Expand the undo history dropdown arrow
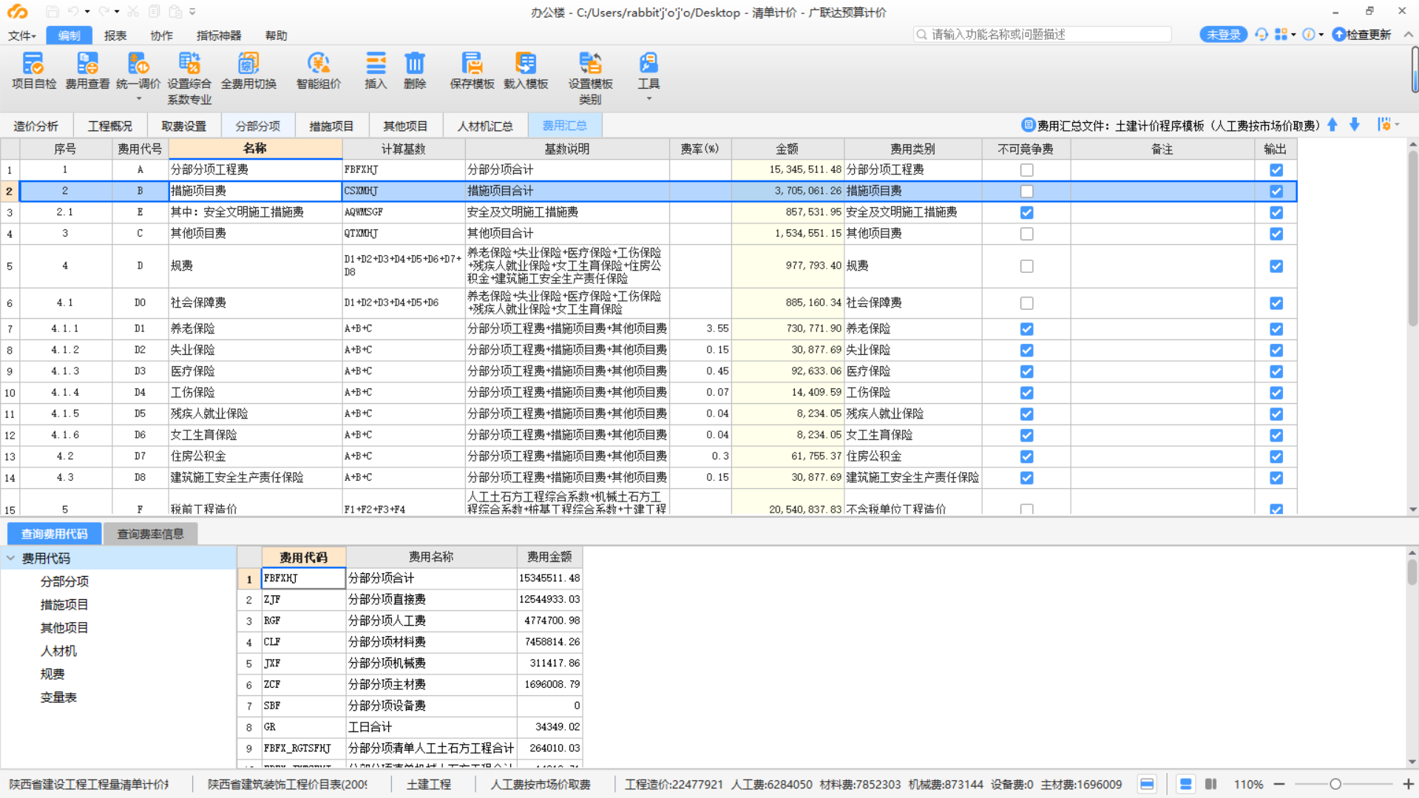The width and height of the screenshot is (1419, 798). point(87,12)
